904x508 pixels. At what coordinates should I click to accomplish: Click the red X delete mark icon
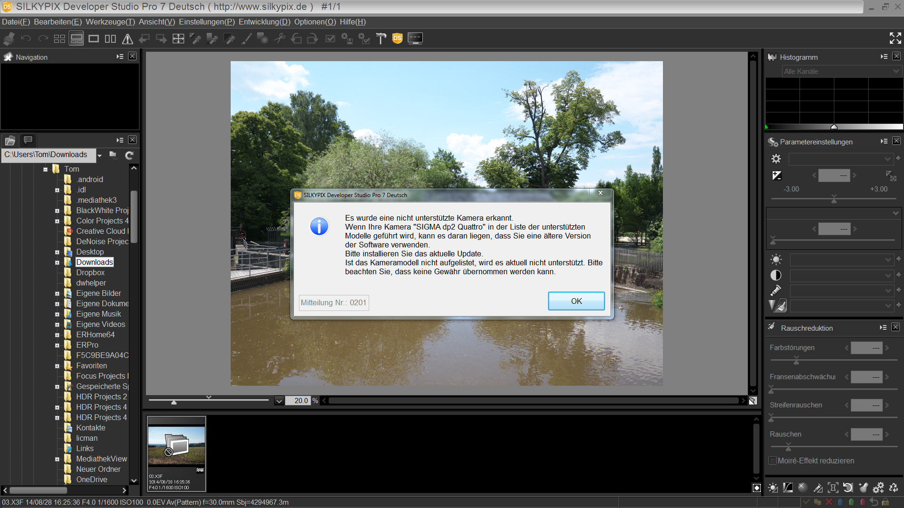(829, 502)
